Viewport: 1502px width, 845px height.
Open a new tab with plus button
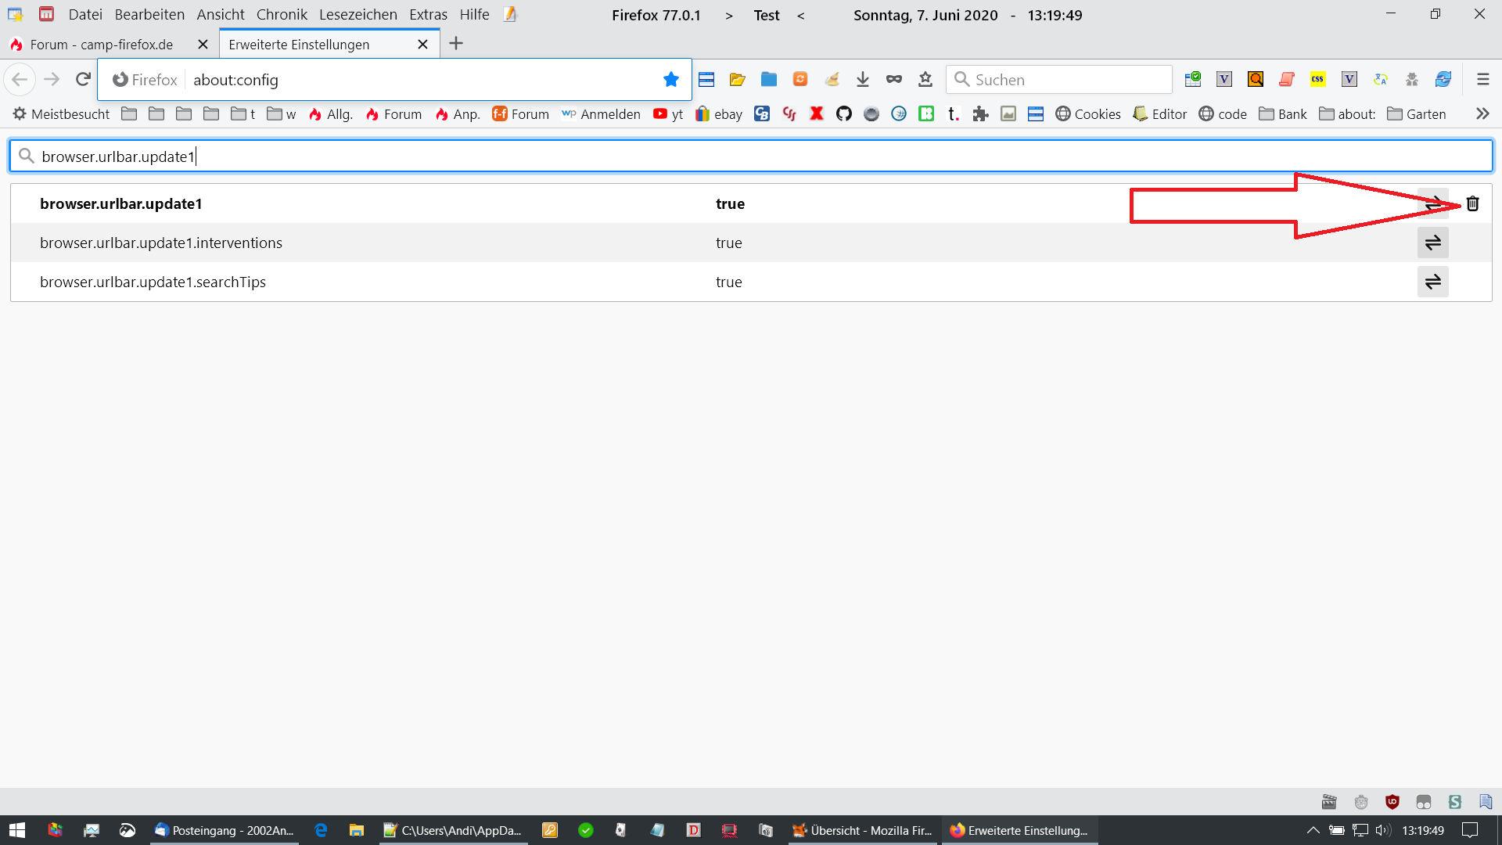pos(456,44)
